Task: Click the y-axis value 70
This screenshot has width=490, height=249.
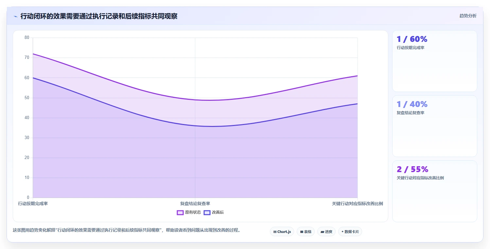Action: (27, 58)
